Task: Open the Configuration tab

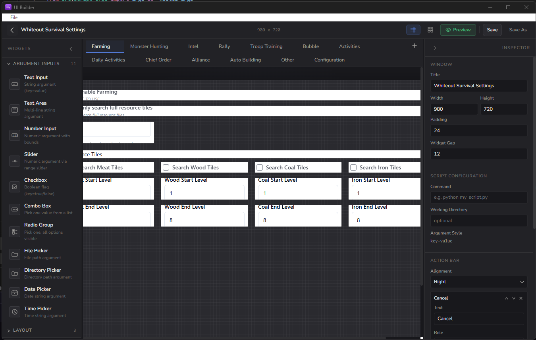Action: 330,60
